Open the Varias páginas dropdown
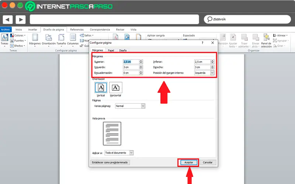295x184 pixels. 130,106
